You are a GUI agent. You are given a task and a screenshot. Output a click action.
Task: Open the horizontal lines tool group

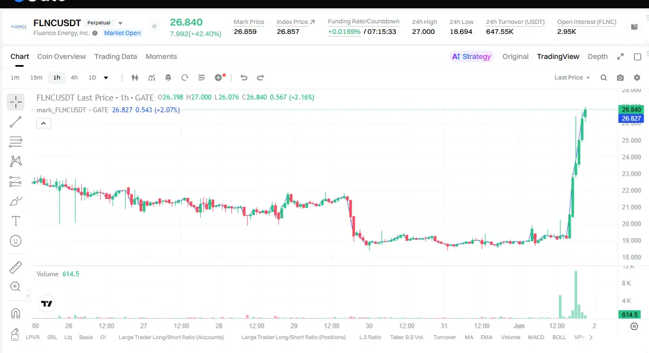[x=16, y=142]
